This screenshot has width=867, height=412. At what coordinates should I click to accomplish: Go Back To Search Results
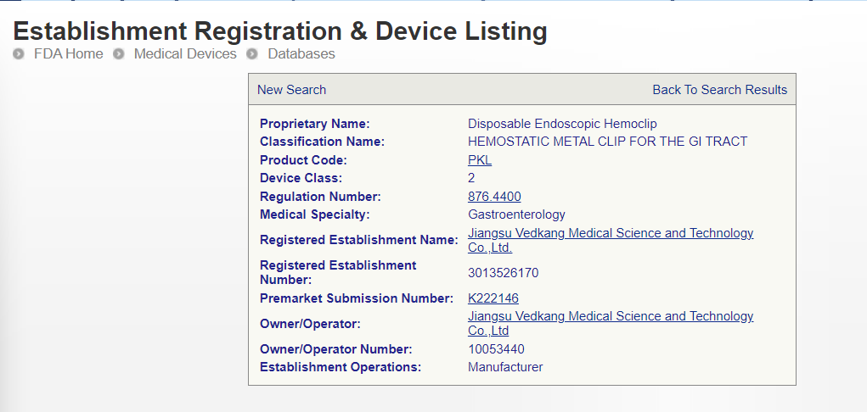(x=719, y=90)
